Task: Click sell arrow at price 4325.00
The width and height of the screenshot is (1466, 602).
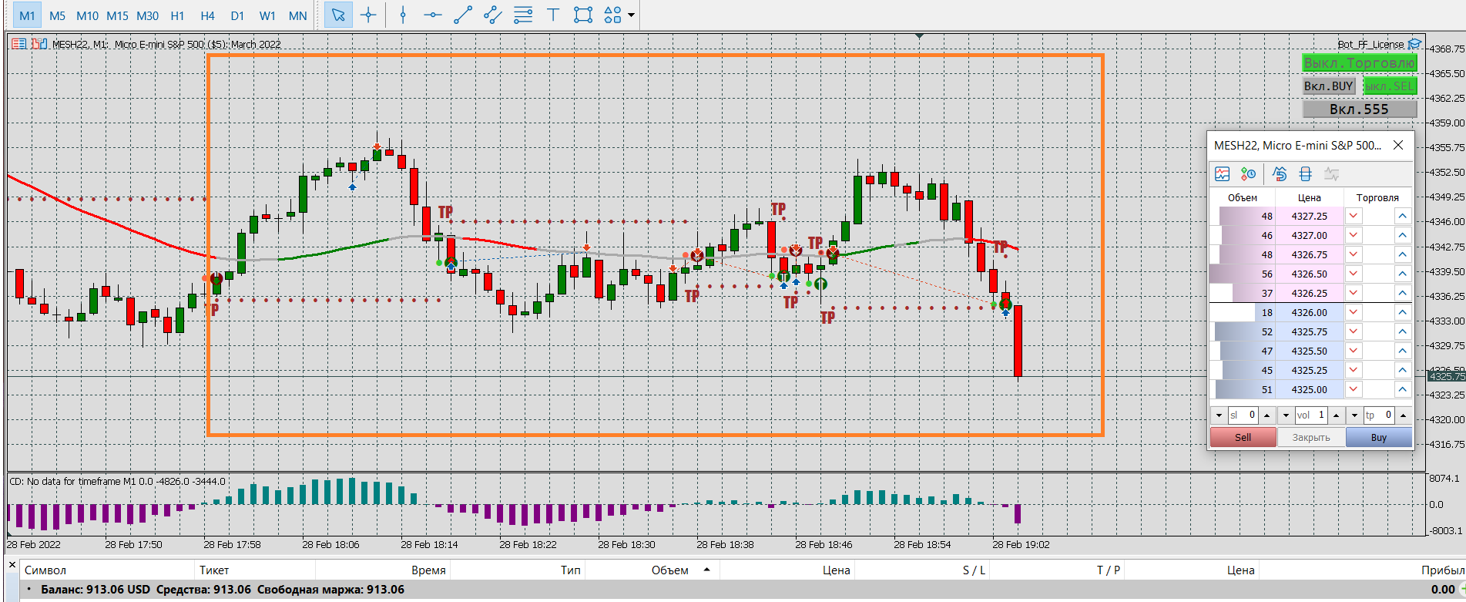Action: coord(1354,390)
